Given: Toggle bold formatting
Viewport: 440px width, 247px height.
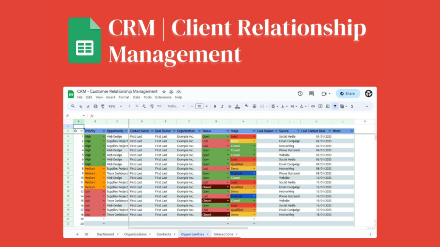Looking at the screenshot, I should (215, 106).
